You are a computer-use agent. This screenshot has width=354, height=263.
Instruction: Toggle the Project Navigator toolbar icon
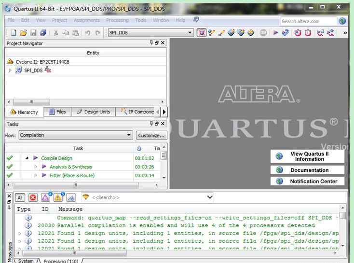point(202,33)
